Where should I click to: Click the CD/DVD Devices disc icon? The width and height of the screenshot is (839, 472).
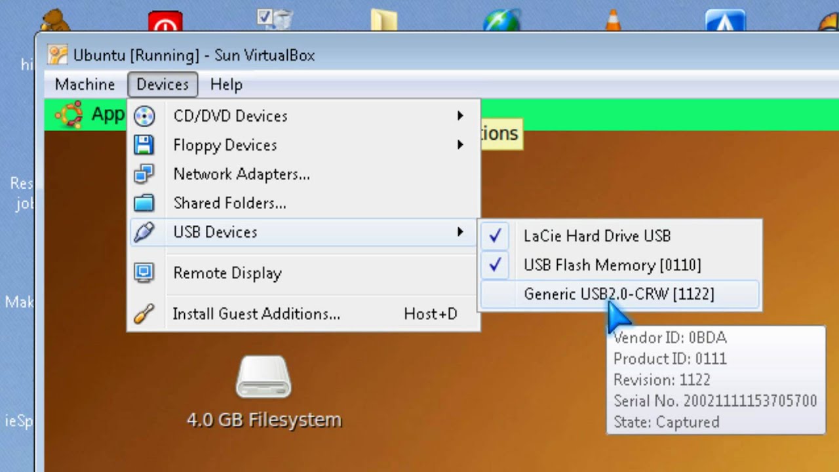144,116
